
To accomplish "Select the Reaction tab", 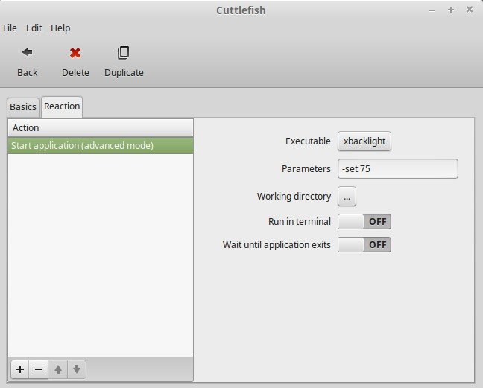I will click(x=62, y=106).
